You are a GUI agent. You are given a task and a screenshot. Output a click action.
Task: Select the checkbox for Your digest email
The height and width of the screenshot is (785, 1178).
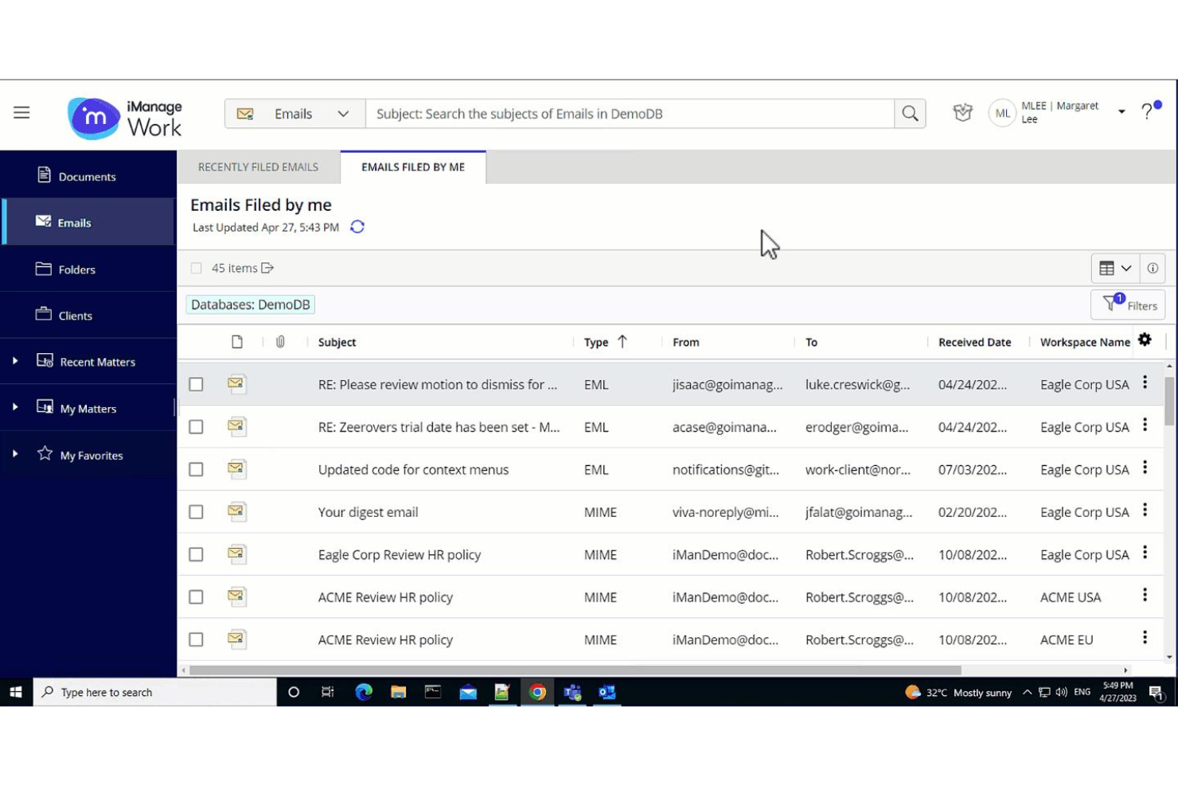click(x=196, y=511)
